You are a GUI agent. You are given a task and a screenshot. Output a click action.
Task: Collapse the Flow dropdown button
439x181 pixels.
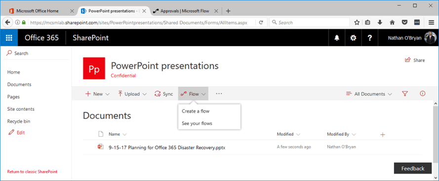193,94
